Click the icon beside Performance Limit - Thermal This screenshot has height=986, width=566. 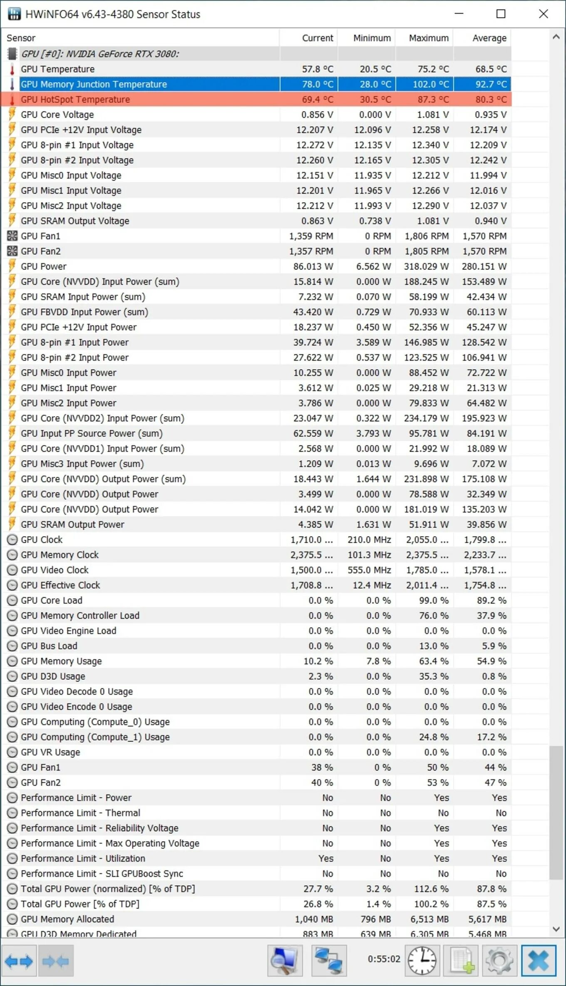[x=12, y=813]
